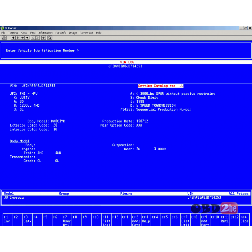Click the AF4 Clos key

point(245,220)
